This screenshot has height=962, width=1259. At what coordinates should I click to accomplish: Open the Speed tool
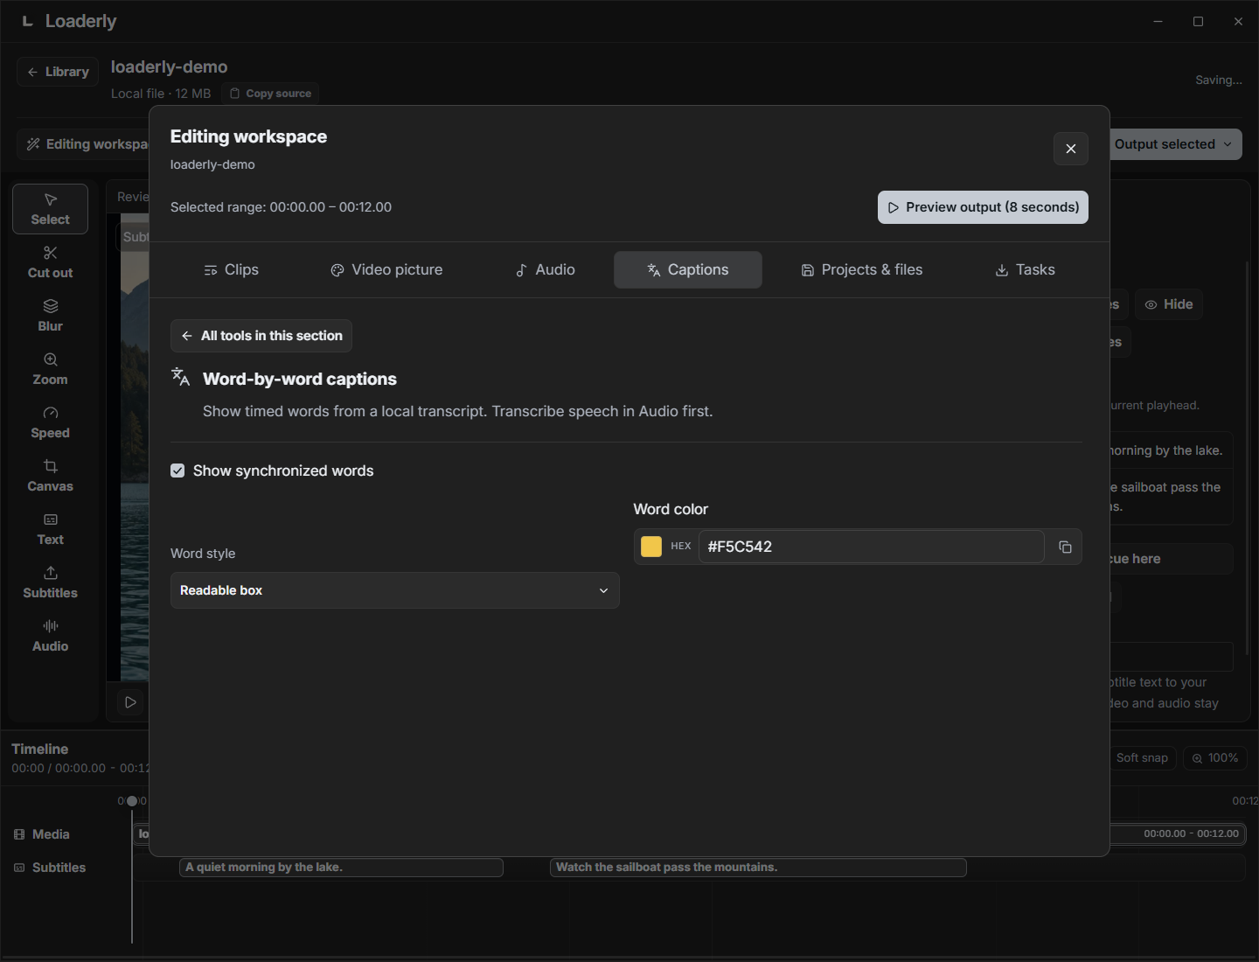pos(50,422)
